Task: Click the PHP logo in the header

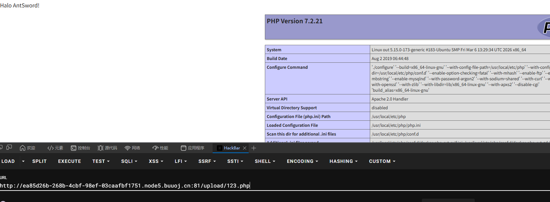Action: tap(544, 28)
